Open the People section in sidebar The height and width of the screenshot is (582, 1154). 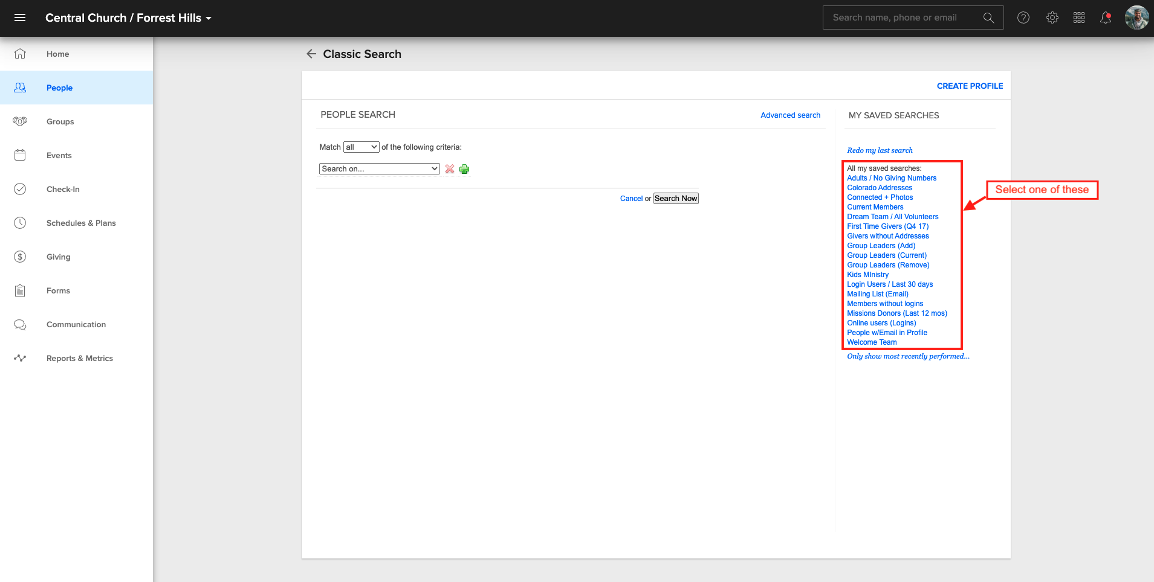coord(59,88)
